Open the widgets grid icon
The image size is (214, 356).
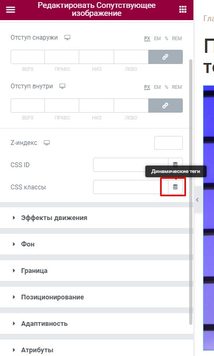[183, 10]
